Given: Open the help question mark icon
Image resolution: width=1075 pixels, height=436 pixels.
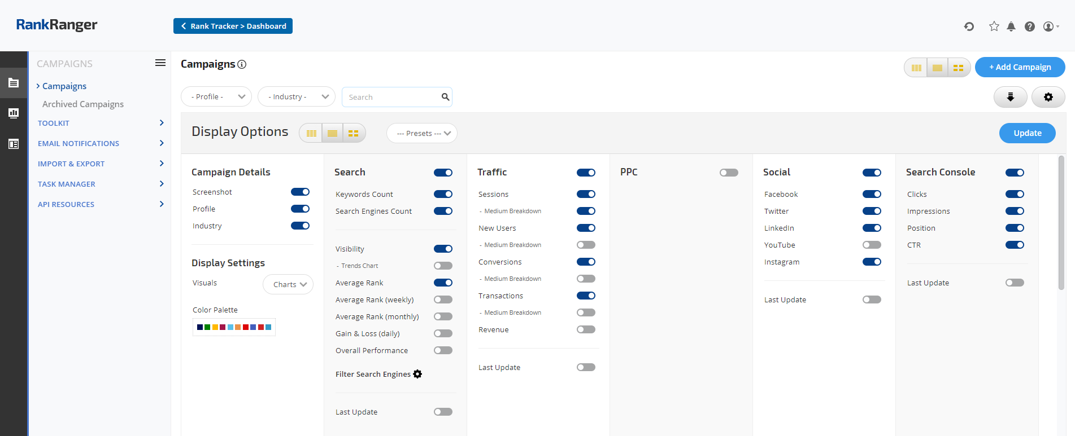Looking at the screenshot, I should click(x=1030, y=27).
